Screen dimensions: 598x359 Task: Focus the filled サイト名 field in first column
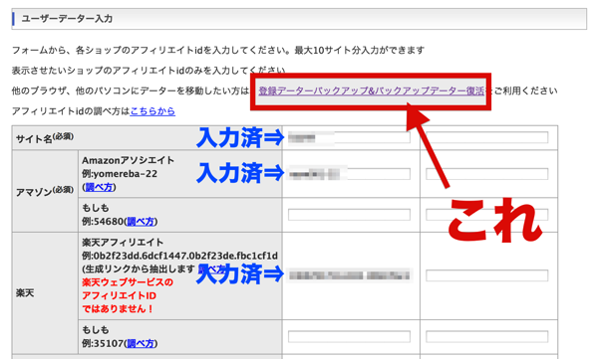coord(349,137)
